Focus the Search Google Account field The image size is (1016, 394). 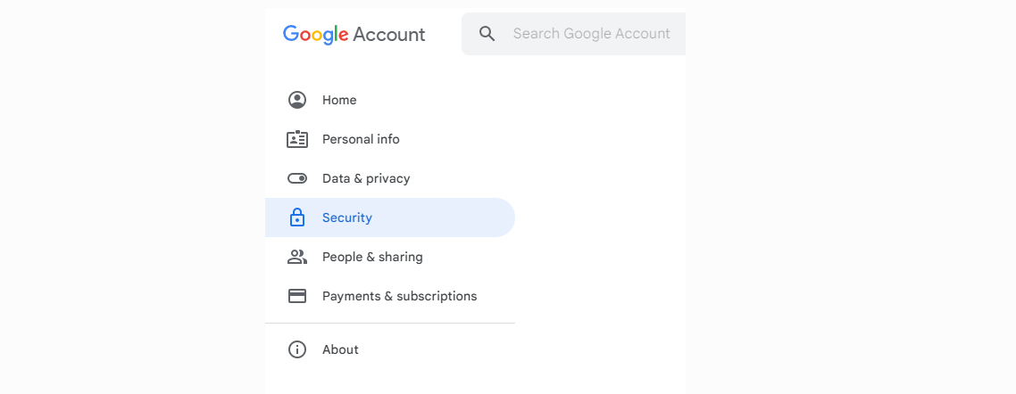coord(591,34)
